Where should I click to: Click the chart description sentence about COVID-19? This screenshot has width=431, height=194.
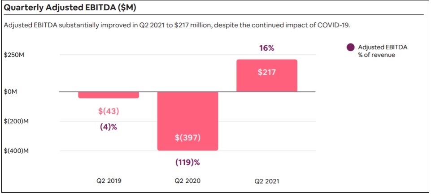(176, 25)
